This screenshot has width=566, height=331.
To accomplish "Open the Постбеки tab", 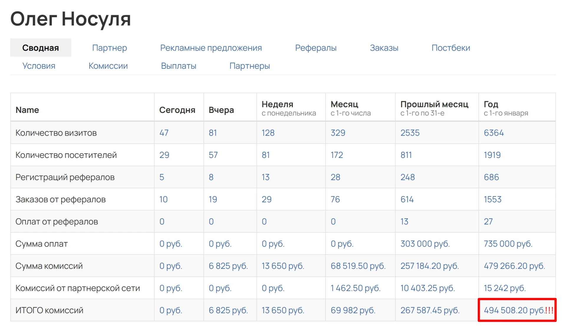I will tap(451, 48).
